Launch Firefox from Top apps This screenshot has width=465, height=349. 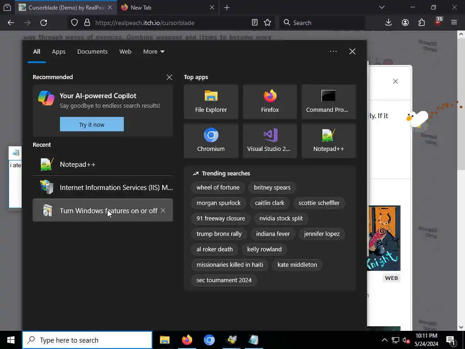270,102
